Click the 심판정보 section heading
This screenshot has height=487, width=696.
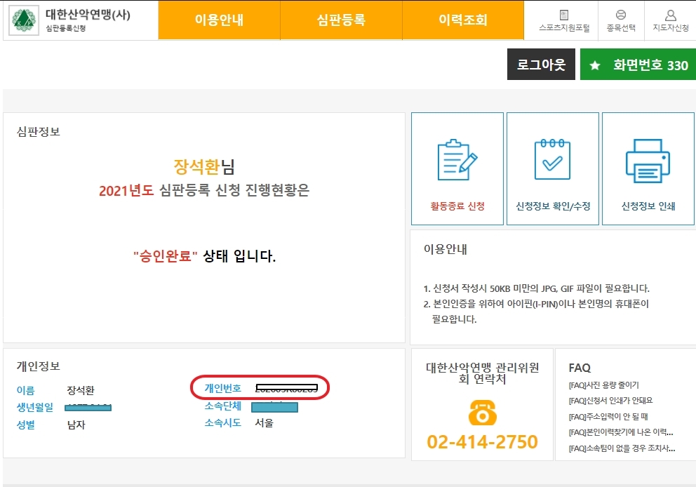38,132
